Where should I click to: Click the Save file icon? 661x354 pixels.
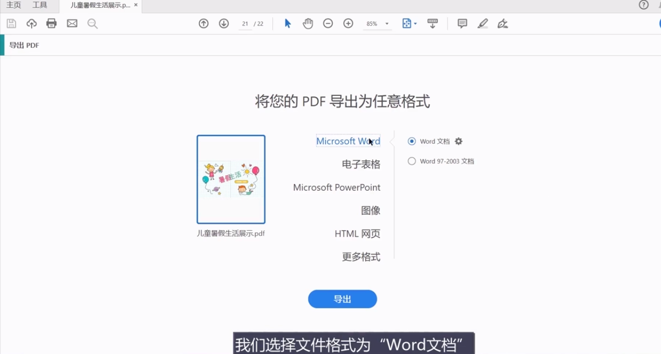tap(11, 24)
